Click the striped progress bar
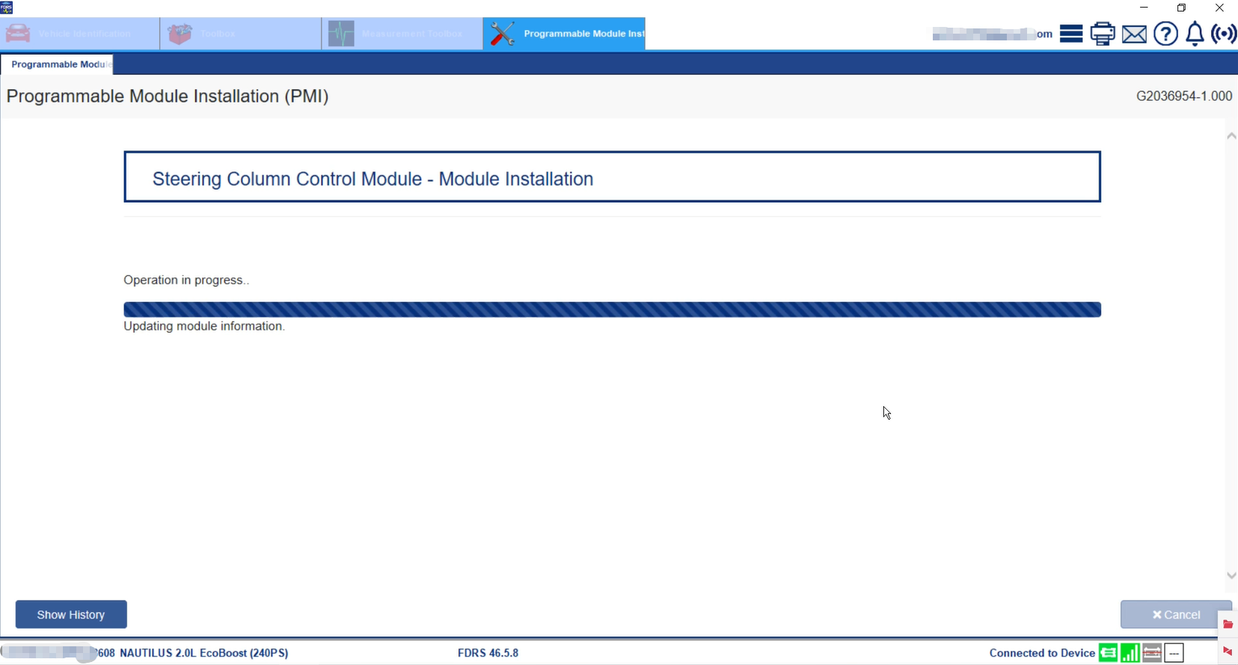This screenshot has height=665, width=1238. point(612,310)
